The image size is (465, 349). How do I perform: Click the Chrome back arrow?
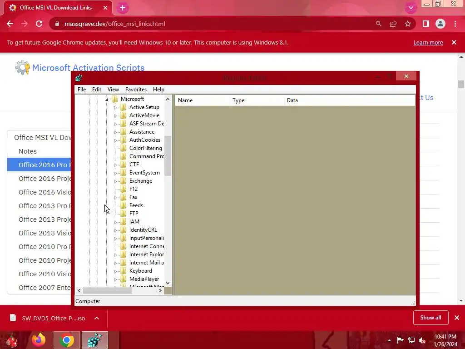click(x=10, y=24)
